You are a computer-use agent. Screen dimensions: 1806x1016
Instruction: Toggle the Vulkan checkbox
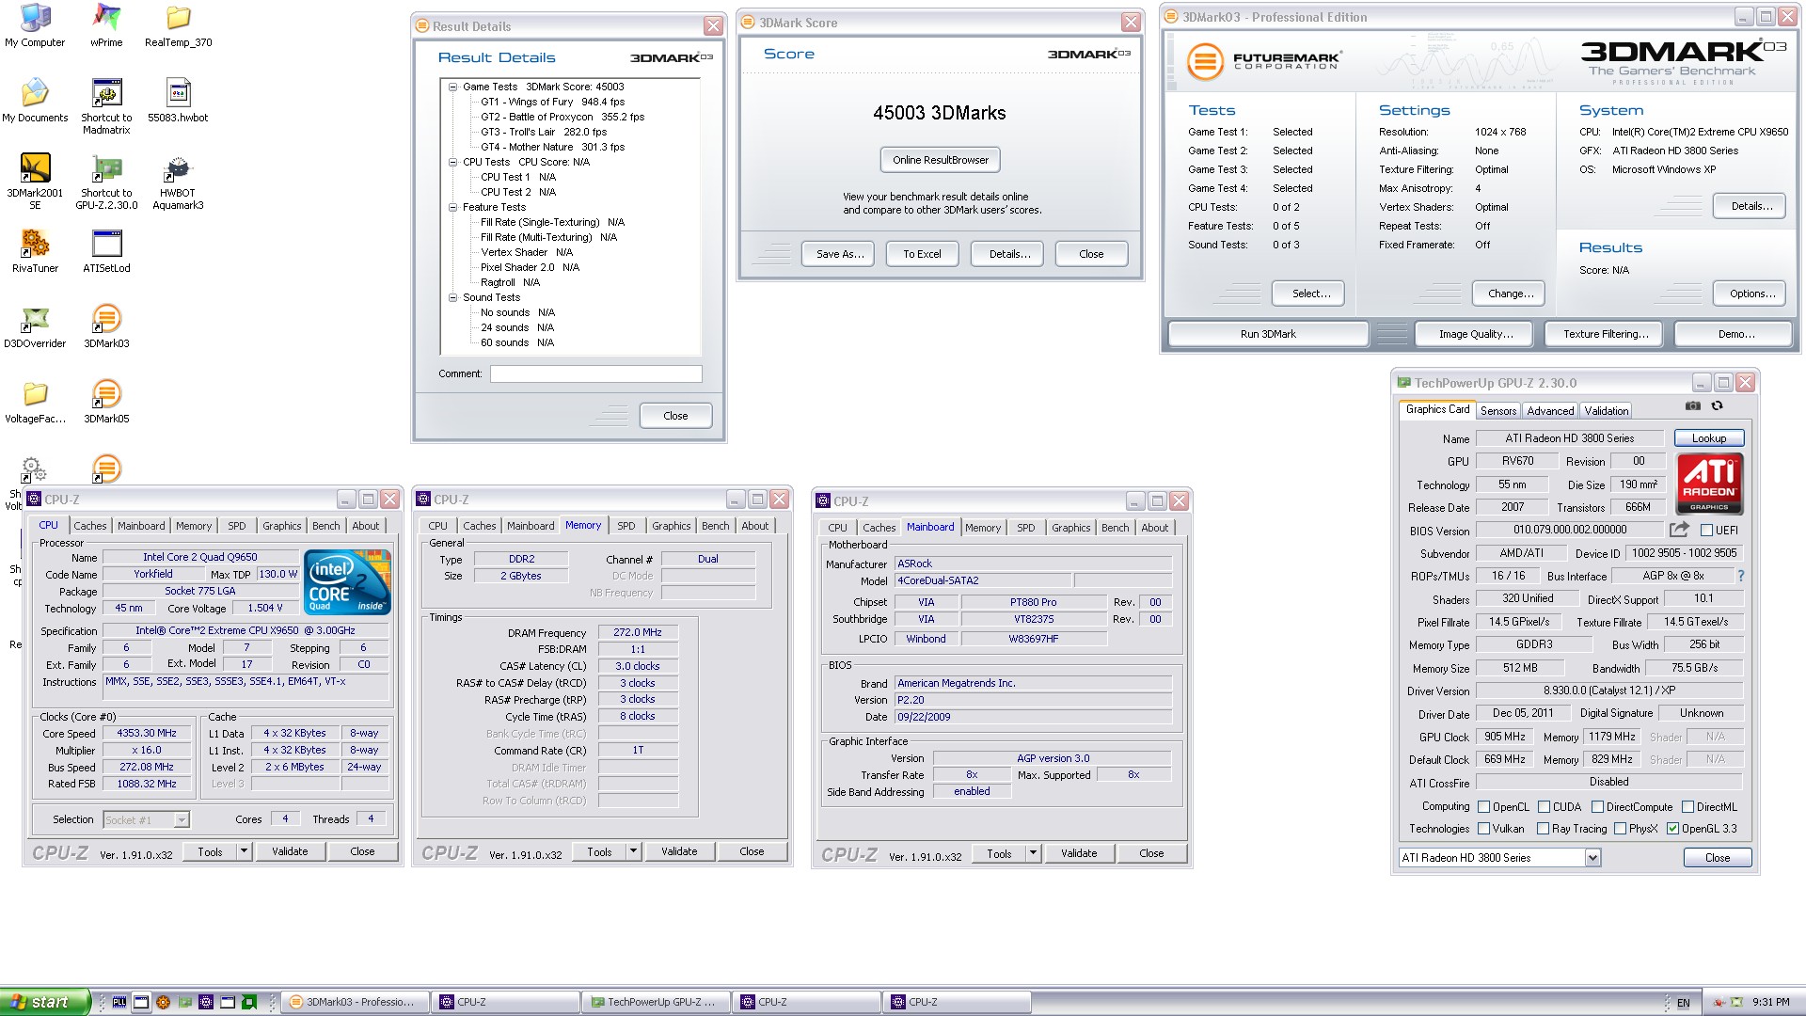1483,829
